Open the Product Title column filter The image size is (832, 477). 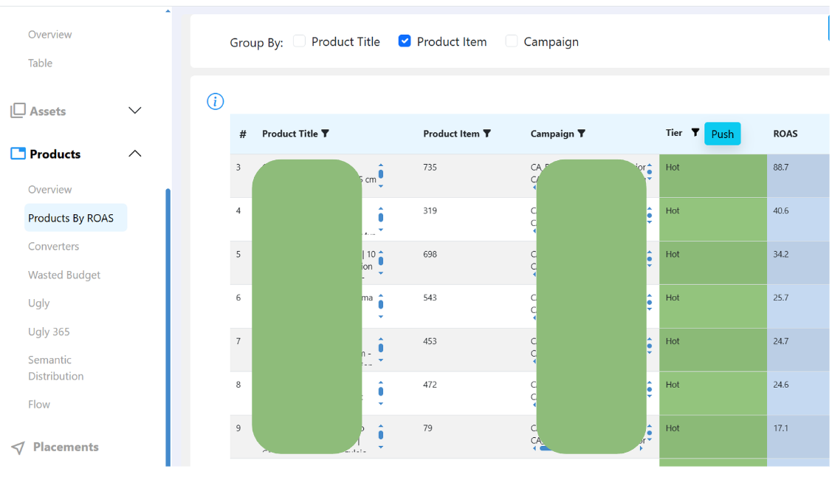(x=326, y=134)
